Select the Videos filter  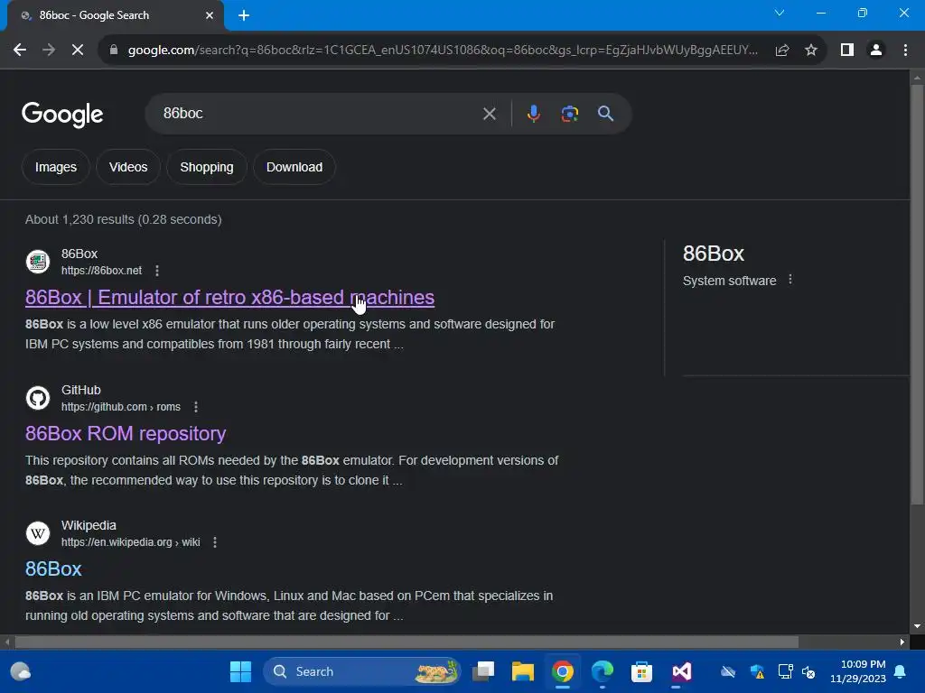coord(128,167)
